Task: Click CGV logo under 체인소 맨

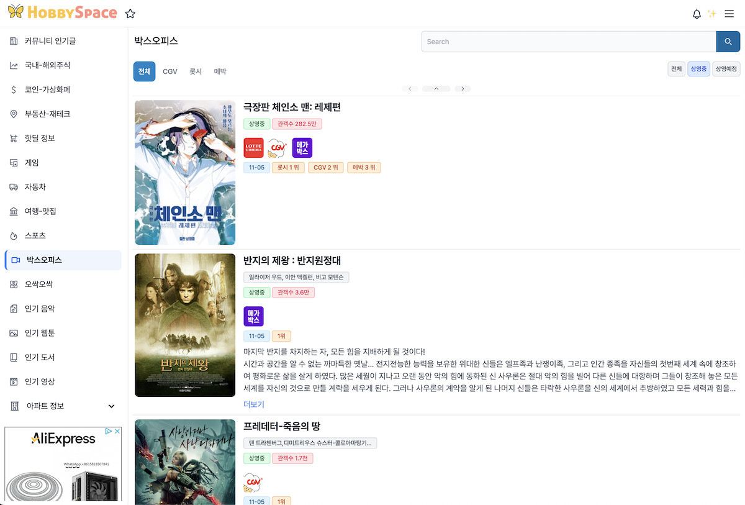Action: [x=278, y=148]
